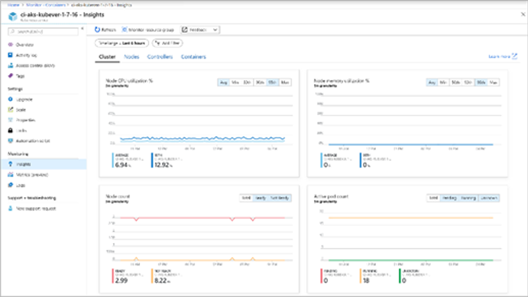The image size is (528, 297).
Task: Toggle Running in Active pod count chart
Action: click(x=468, y=198)
